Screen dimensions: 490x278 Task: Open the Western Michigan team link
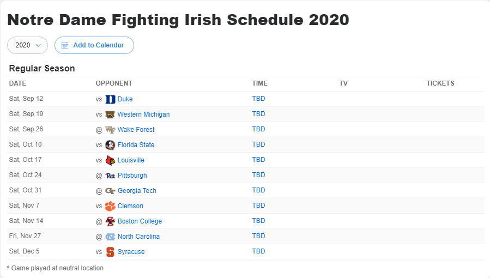click(x=143, y=114)
